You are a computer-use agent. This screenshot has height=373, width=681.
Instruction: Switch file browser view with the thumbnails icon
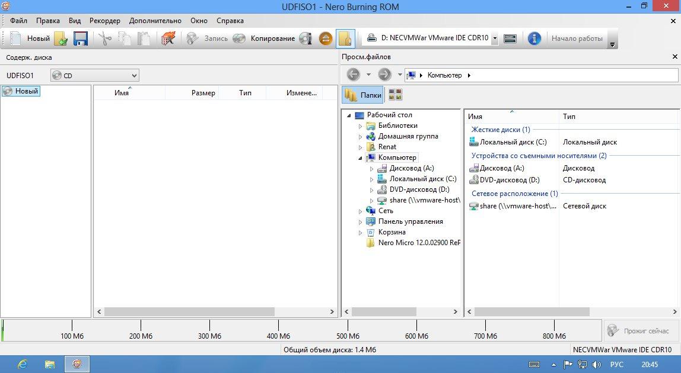395,95
